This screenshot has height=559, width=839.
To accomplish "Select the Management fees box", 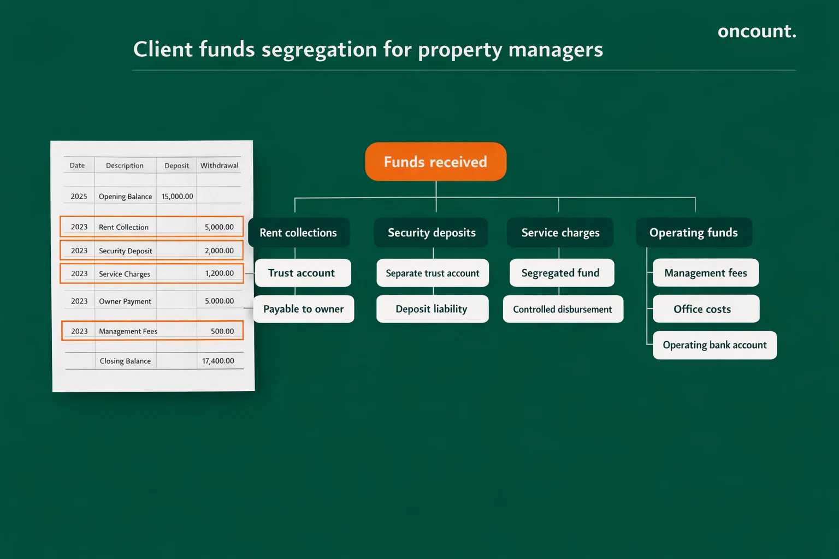I will pyautogui.click(x=705, y=273).
